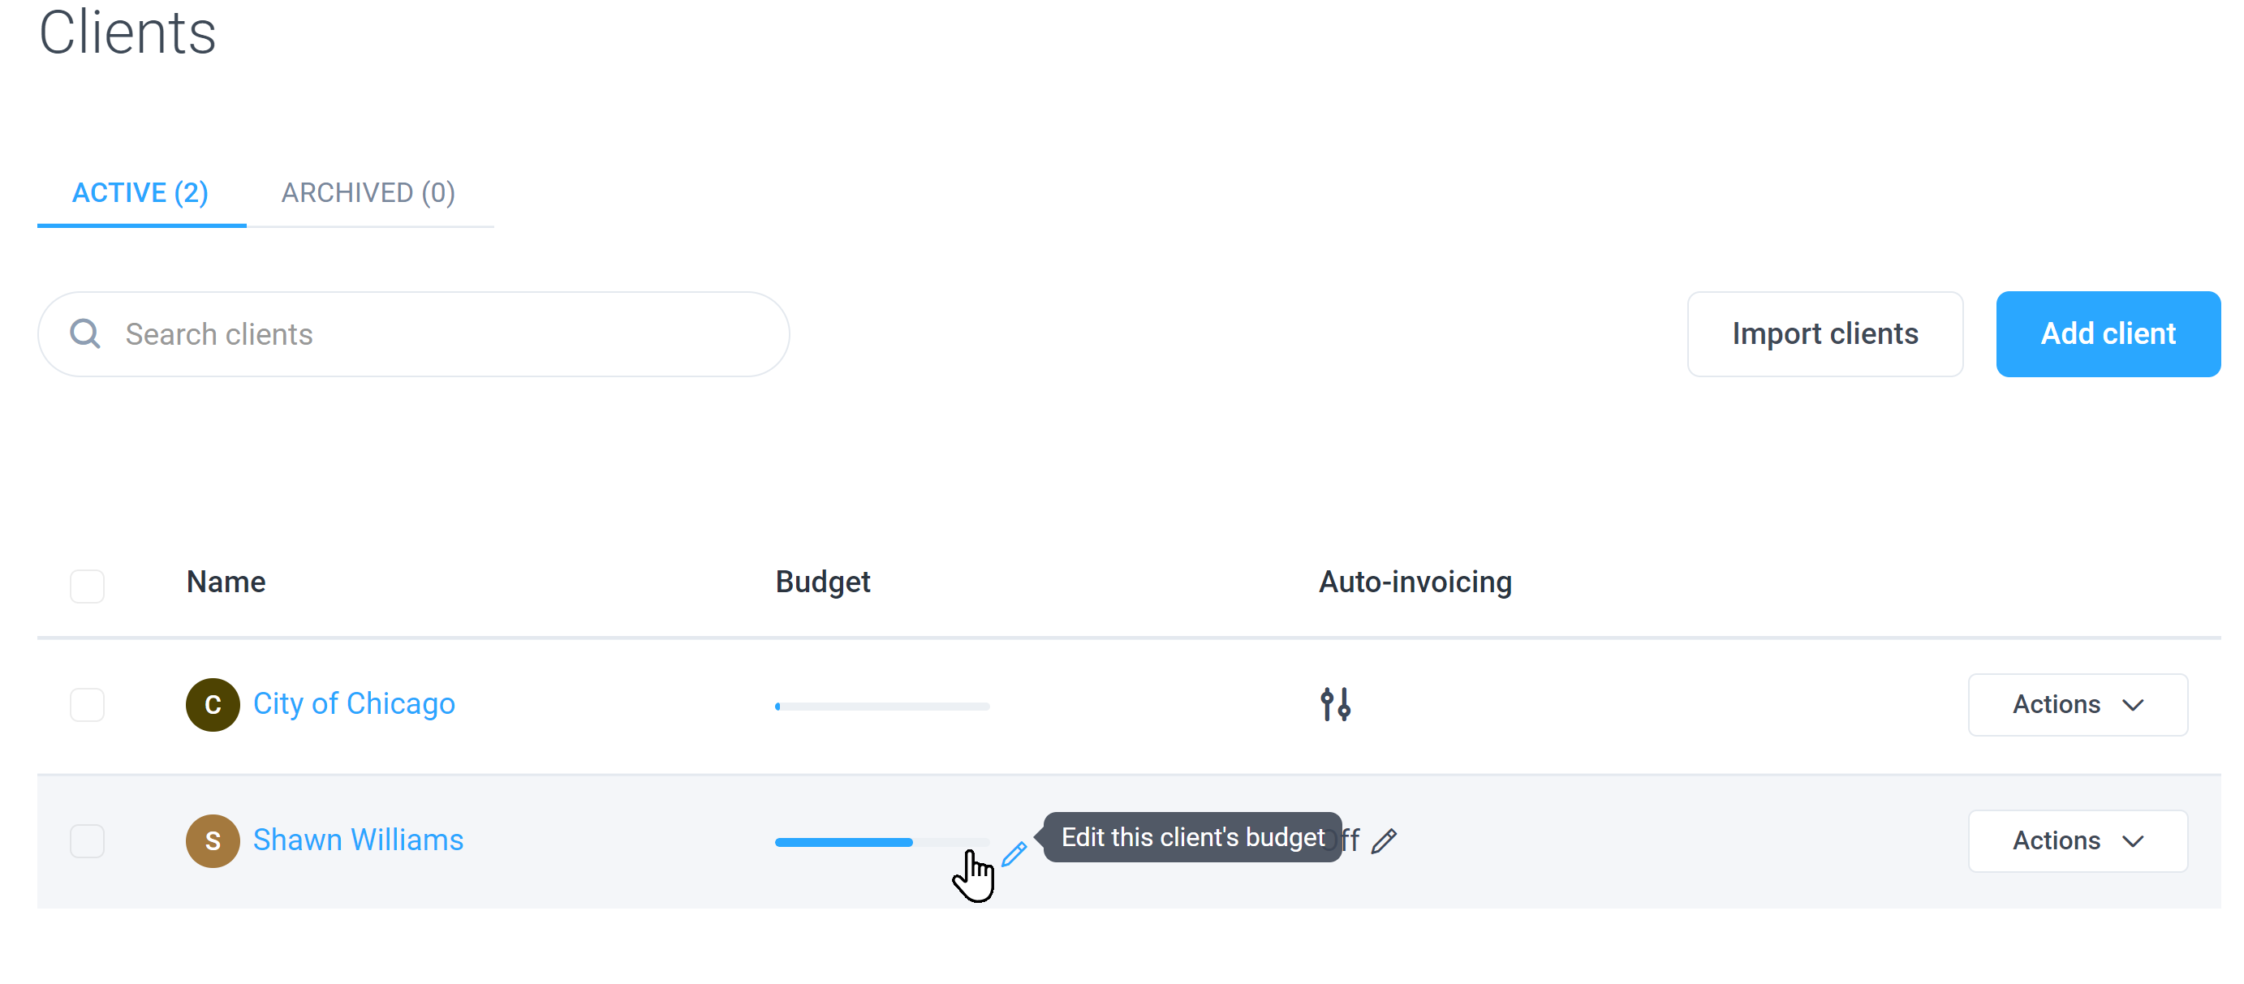Click the search magnifier icon
This screenshot has height=984, width=2244.
[x=85, y=333]
